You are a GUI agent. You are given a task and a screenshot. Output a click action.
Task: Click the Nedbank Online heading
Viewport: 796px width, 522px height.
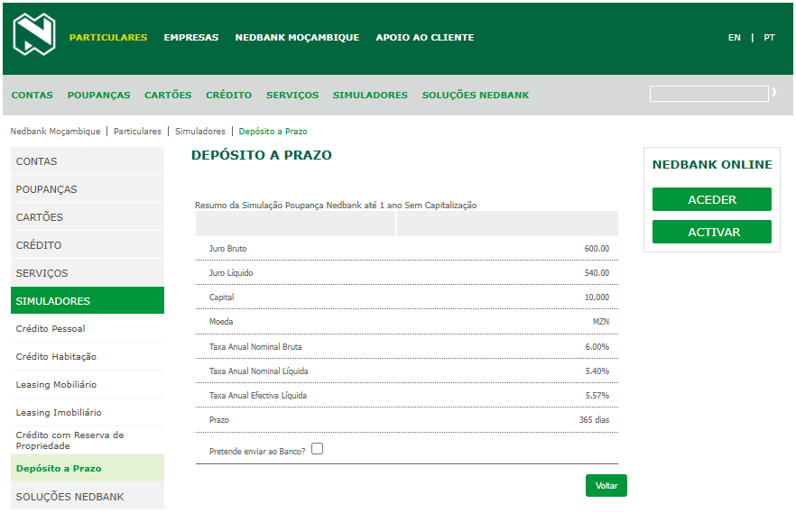tap(712, 164)
